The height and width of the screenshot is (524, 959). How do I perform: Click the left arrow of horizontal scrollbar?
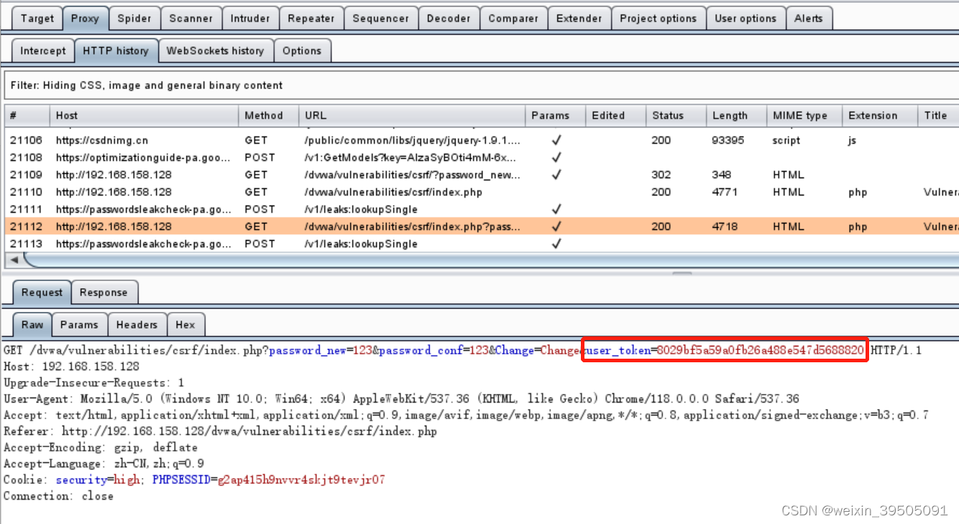pyautogui.click(x=14, y=259)
